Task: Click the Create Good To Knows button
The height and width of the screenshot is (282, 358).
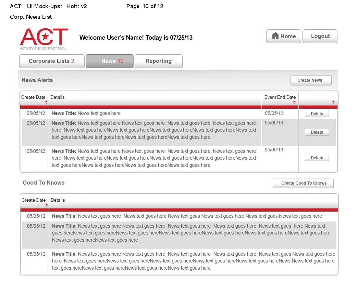Action: click(x=303, y=183)
